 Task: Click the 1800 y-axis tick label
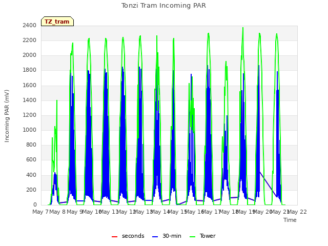pos(30,70)
